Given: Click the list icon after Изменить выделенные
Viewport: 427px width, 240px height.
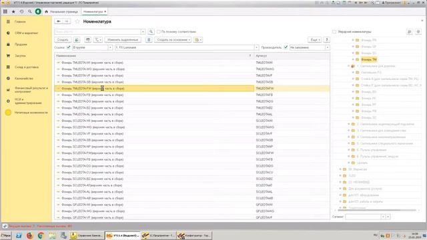Looking at the screenshot, I should click(149, 40).
